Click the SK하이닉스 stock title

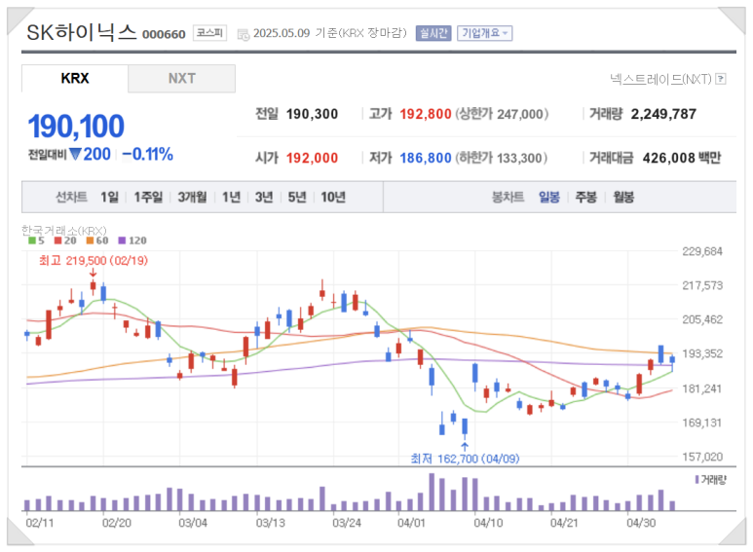[82, 33]
